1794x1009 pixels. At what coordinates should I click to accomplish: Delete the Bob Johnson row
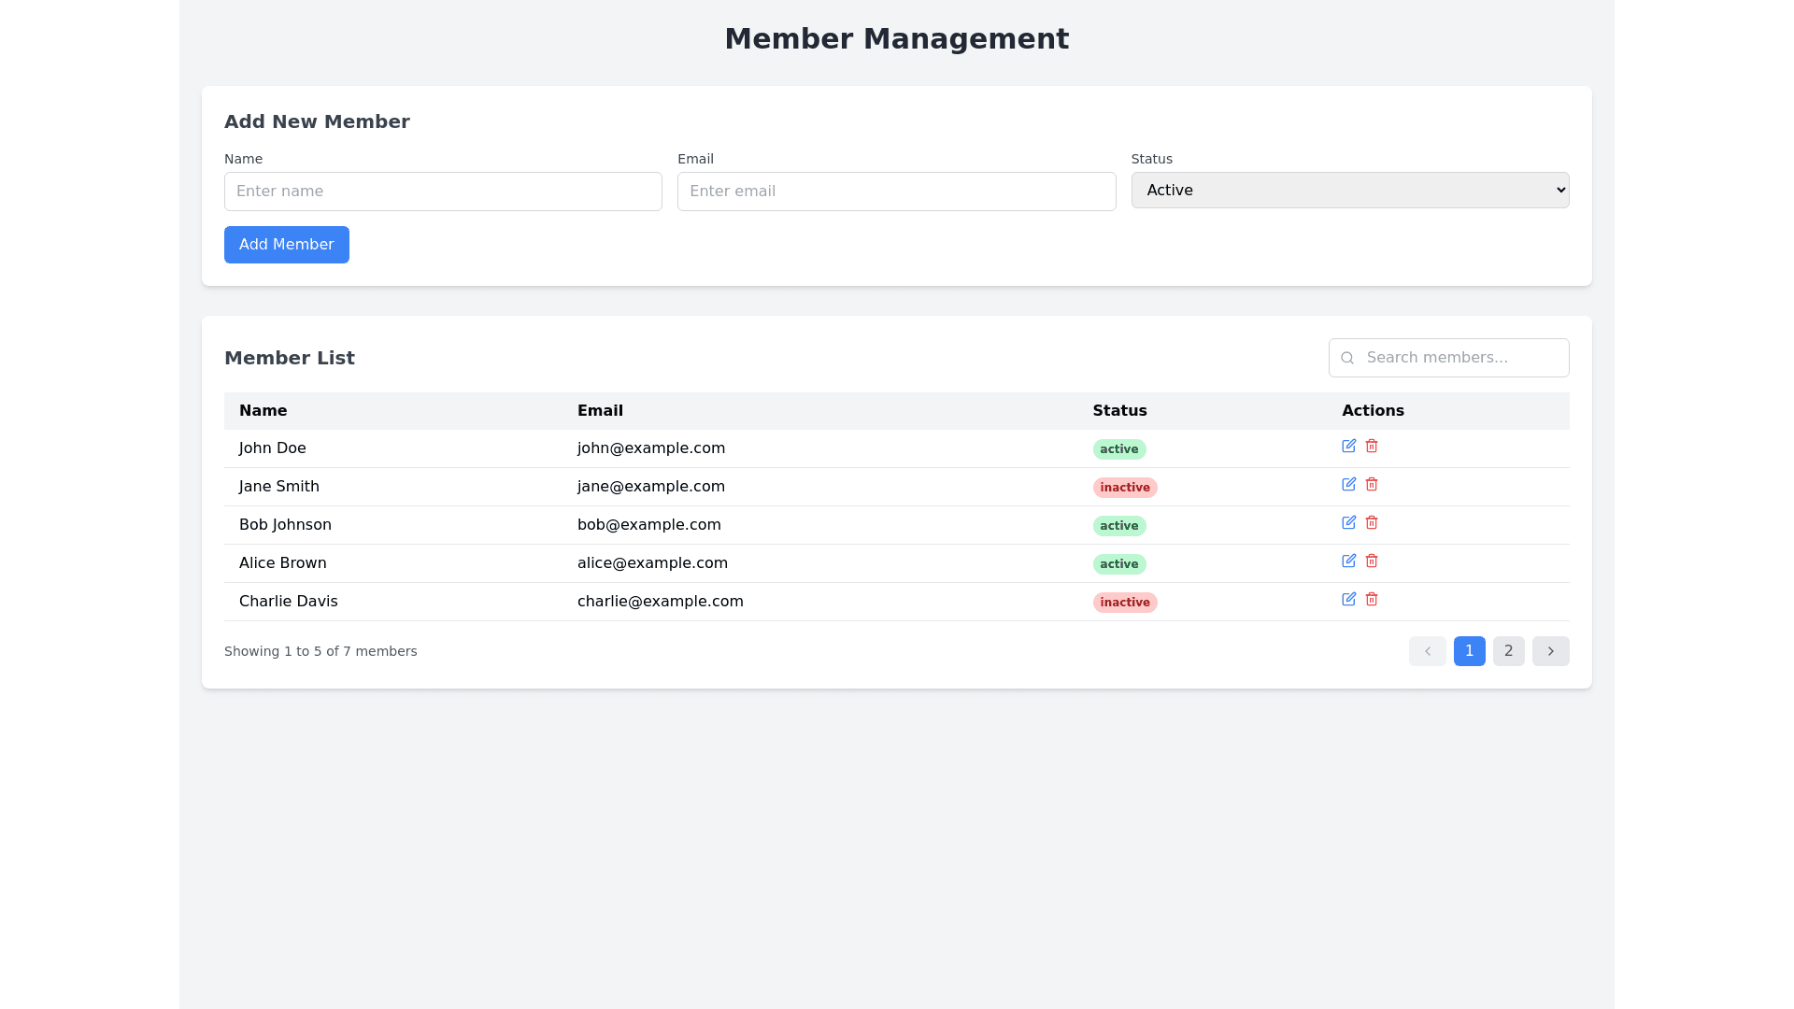(x=1371, y=523)
